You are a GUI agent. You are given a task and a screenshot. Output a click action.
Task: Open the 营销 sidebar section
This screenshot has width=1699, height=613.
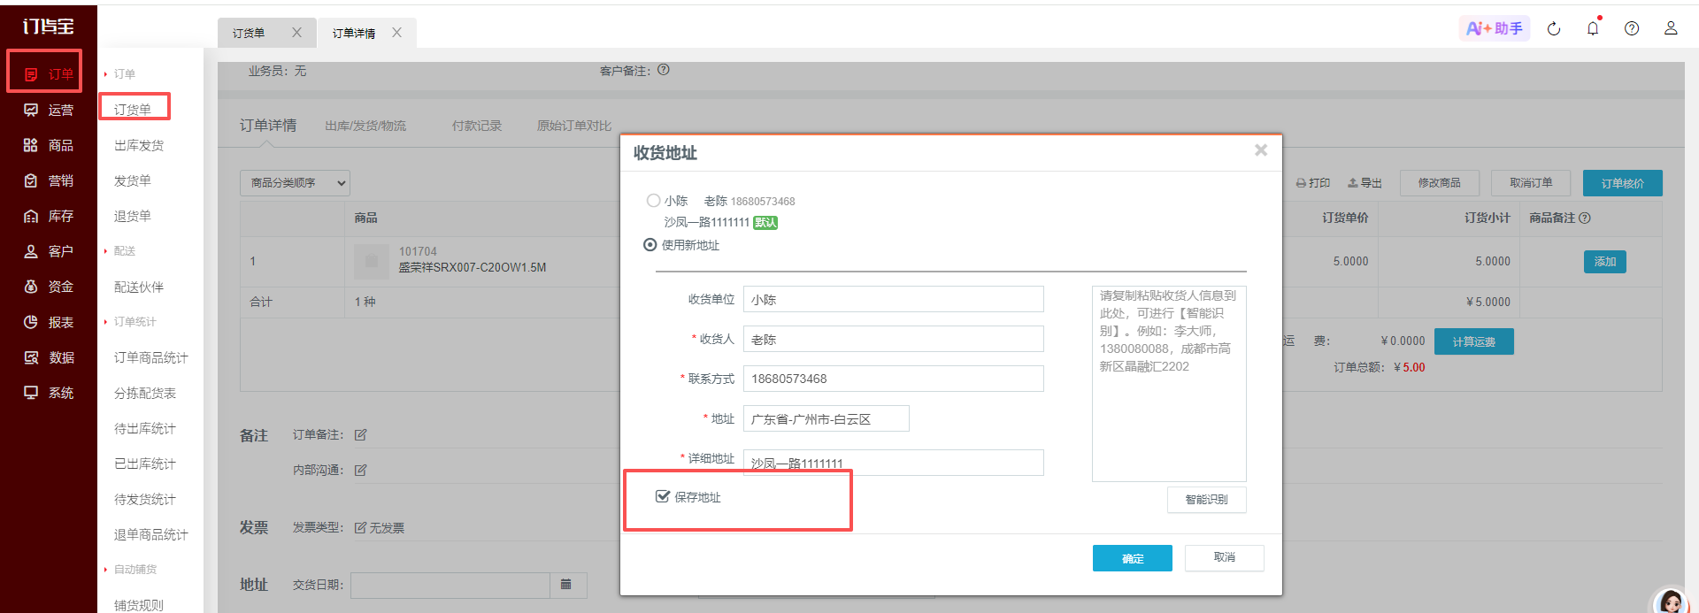click(49, 180)
